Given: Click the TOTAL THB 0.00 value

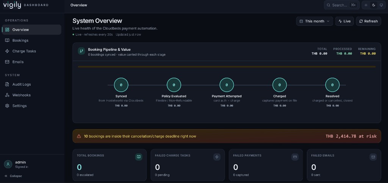Looking at the screenshot, I should [x=319, y=54].
